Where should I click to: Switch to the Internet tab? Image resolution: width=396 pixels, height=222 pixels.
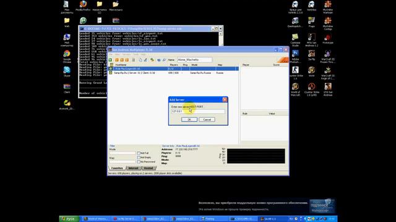pyautogui.click(x=134, y=168)
